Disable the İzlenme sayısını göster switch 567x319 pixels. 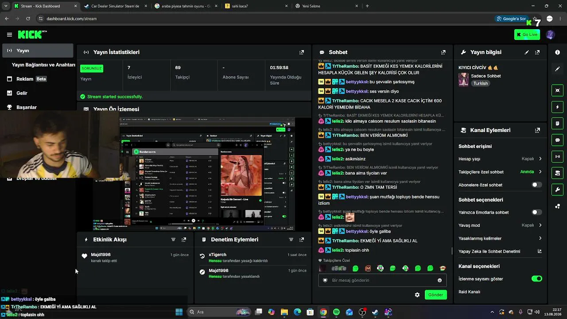[x=536, y=279]
